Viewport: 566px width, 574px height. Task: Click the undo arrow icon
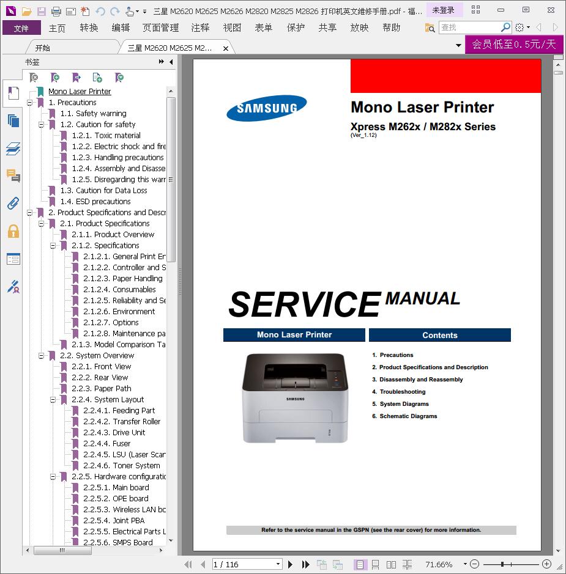coord(100,12)
